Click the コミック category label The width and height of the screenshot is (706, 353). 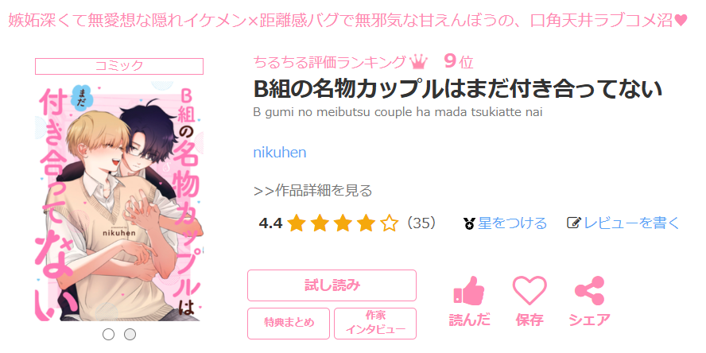119,66
